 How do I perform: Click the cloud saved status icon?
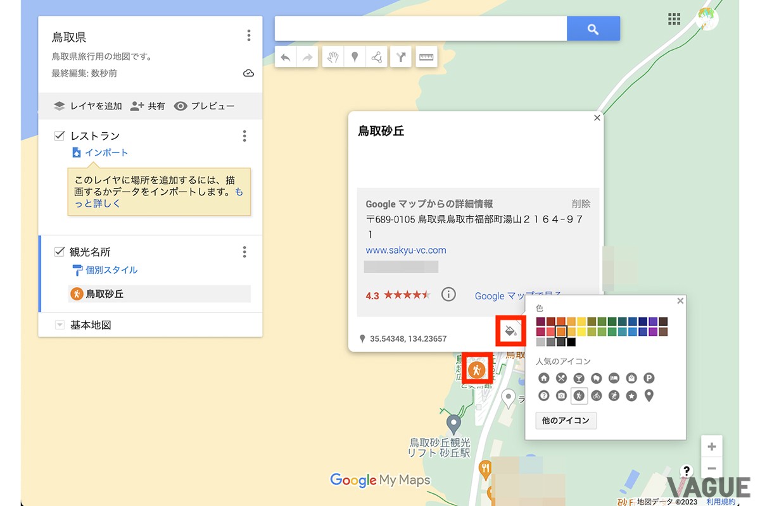tap(249, 73)
